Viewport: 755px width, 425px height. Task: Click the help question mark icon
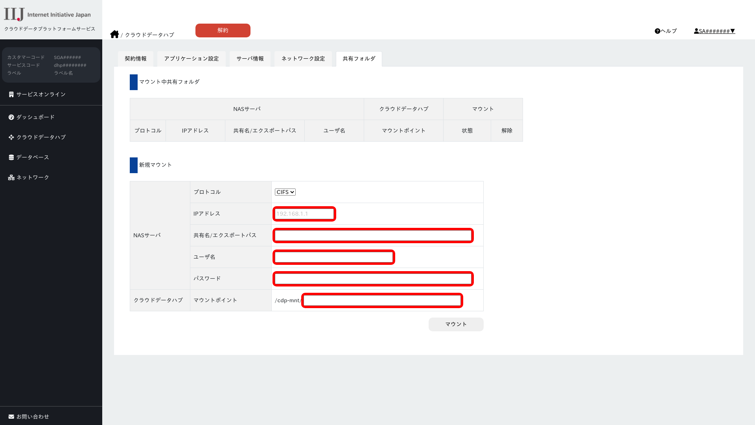coord(657,31)
